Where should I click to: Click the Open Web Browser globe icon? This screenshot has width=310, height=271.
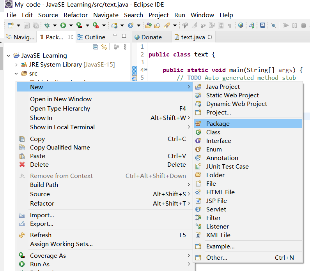[241, 25]
